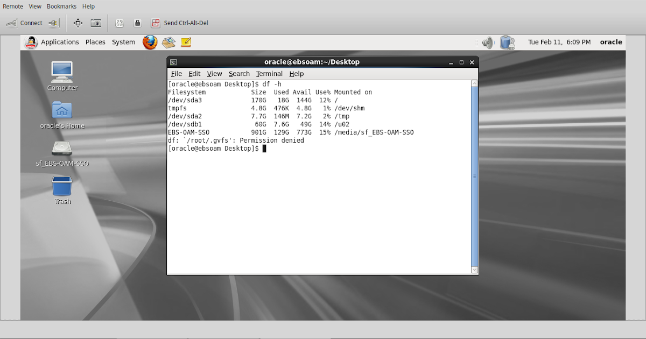Open the terminal View menu

pyautogui.click(x=214, y=74)
